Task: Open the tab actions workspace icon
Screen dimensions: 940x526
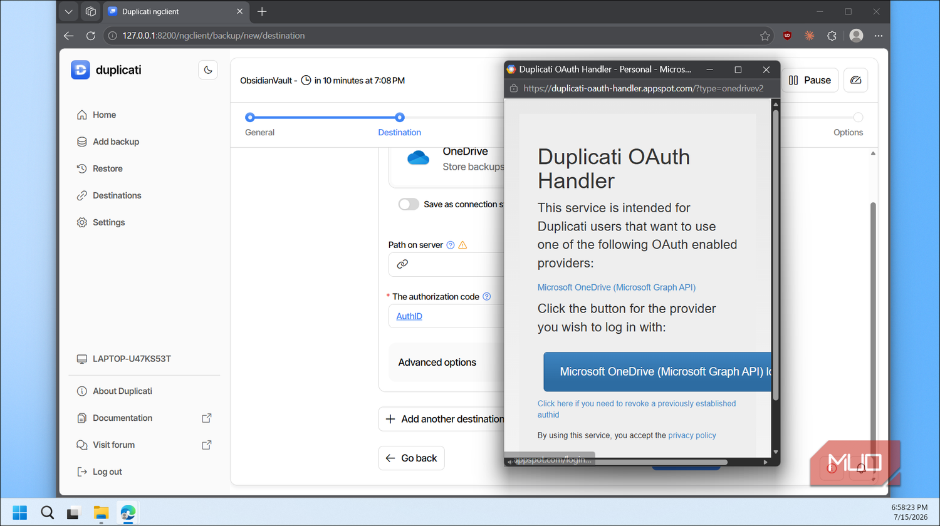Action: point(91,11)
